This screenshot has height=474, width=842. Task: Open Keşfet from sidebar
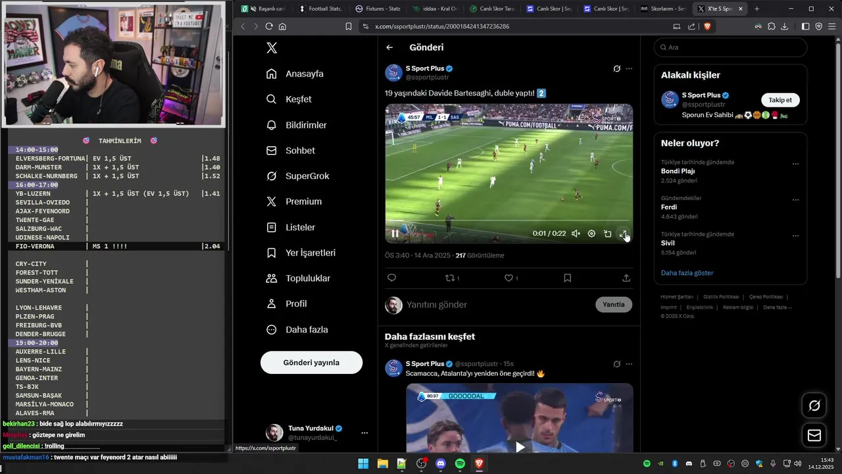289,99
